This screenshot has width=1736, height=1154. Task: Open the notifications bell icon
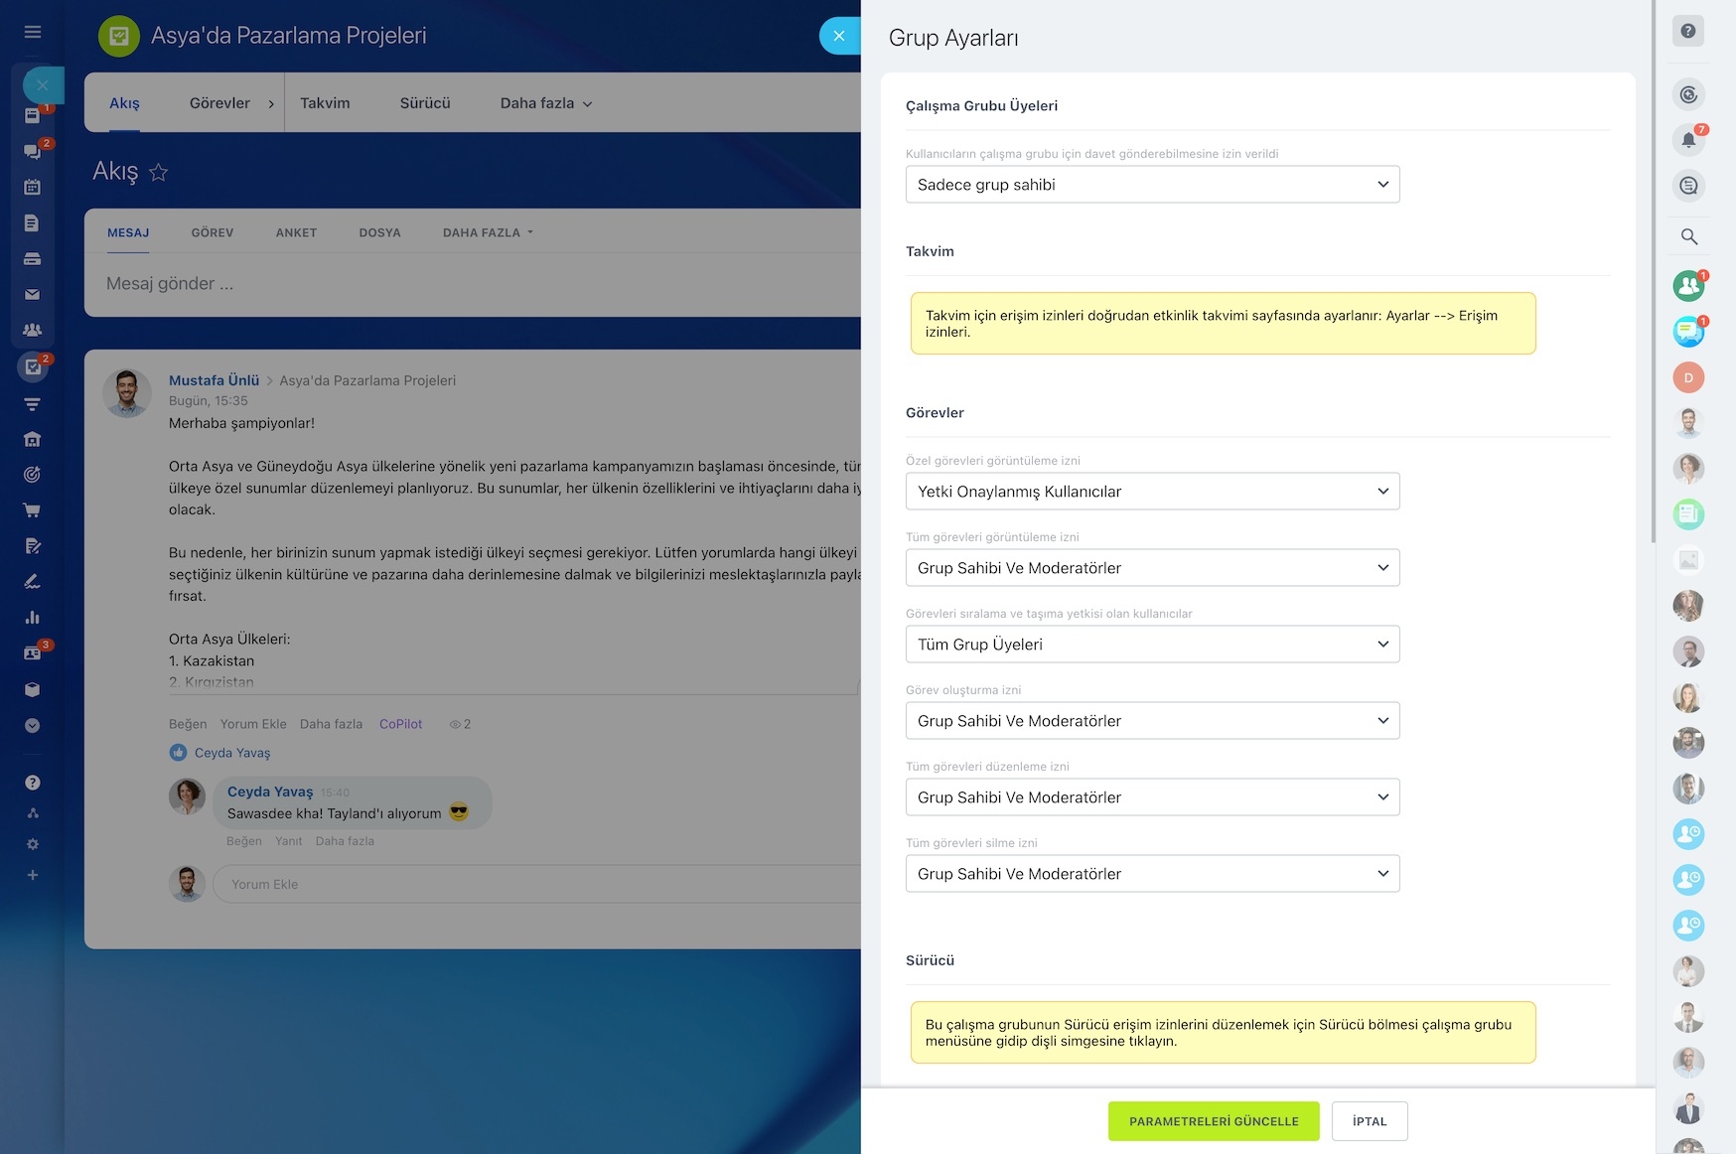pyautogui.click(x=1688, y=140)
